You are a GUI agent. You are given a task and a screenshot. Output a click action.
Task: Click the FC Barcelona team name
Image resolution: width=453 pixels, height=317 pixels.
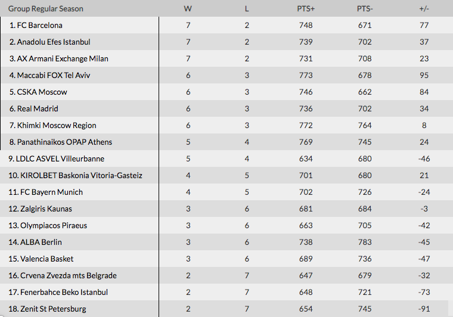click(x=39, y=26)
